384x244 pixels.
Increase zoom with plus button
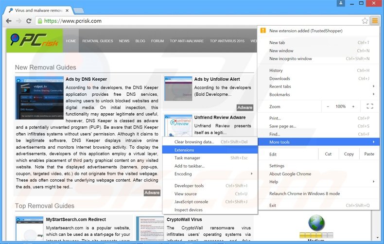point(353,106)
